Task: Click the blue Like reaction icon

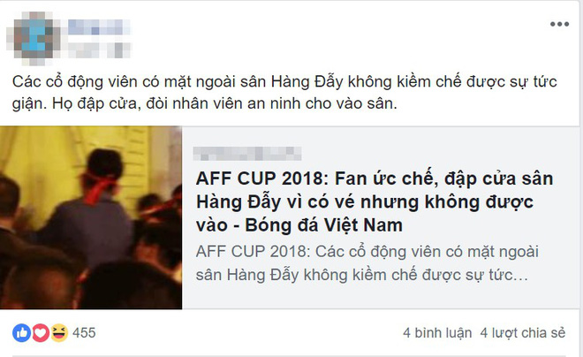Action: click(21, 333)
